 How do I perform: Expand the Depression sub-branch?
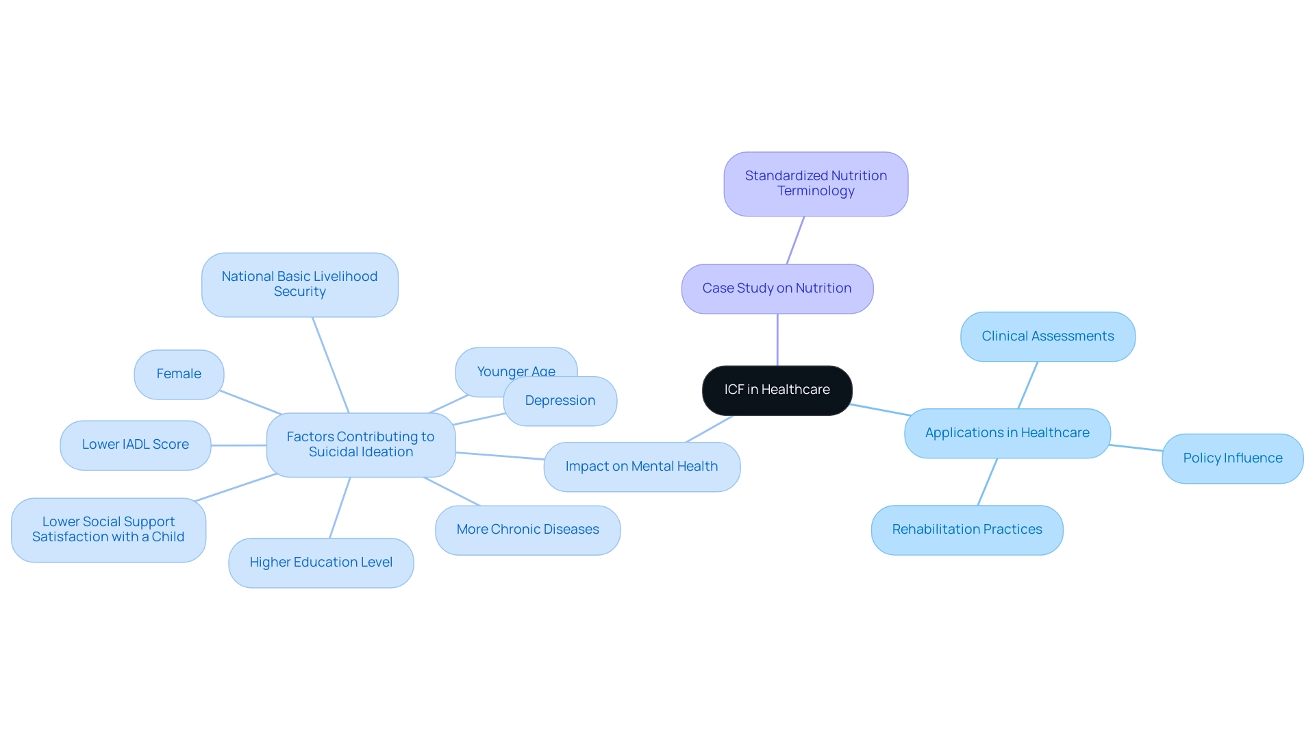point(558,399)
